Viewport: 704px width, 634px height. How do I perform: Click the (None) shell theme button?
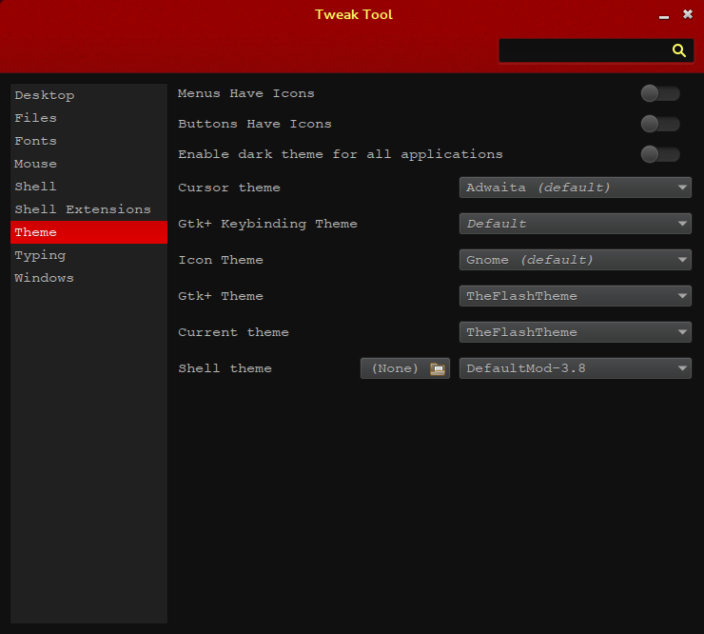point(405,368)
